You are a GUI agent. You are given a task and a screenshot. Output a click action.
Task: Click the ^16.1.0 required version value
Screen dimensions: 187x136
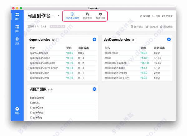pos(145,63)
